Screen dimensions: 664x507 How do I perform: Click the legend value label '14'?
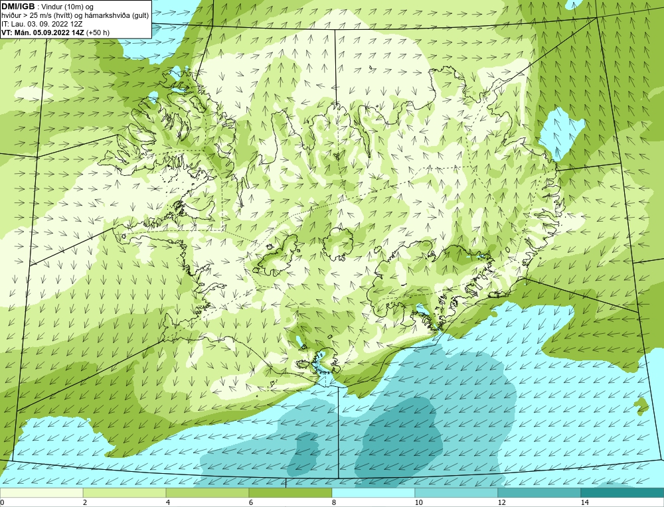[584, 502]
